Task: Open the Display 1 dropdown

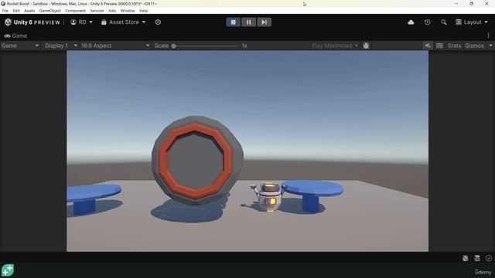Action: tap(60, 46)
